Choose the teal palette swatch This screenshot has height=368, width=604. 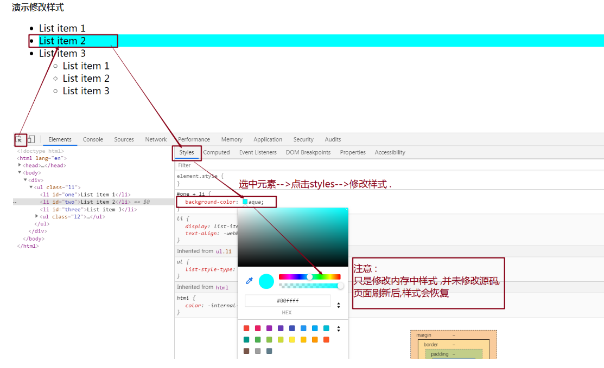coord(246,339)
